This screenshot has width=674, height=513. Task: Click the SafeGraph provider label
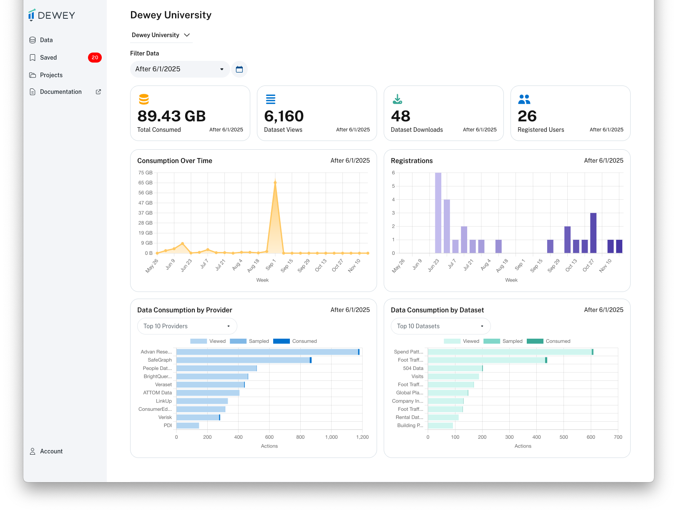click(x=160, y=360)
